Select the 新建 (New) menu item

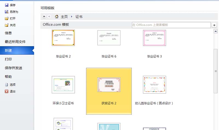tap(17, 51)
